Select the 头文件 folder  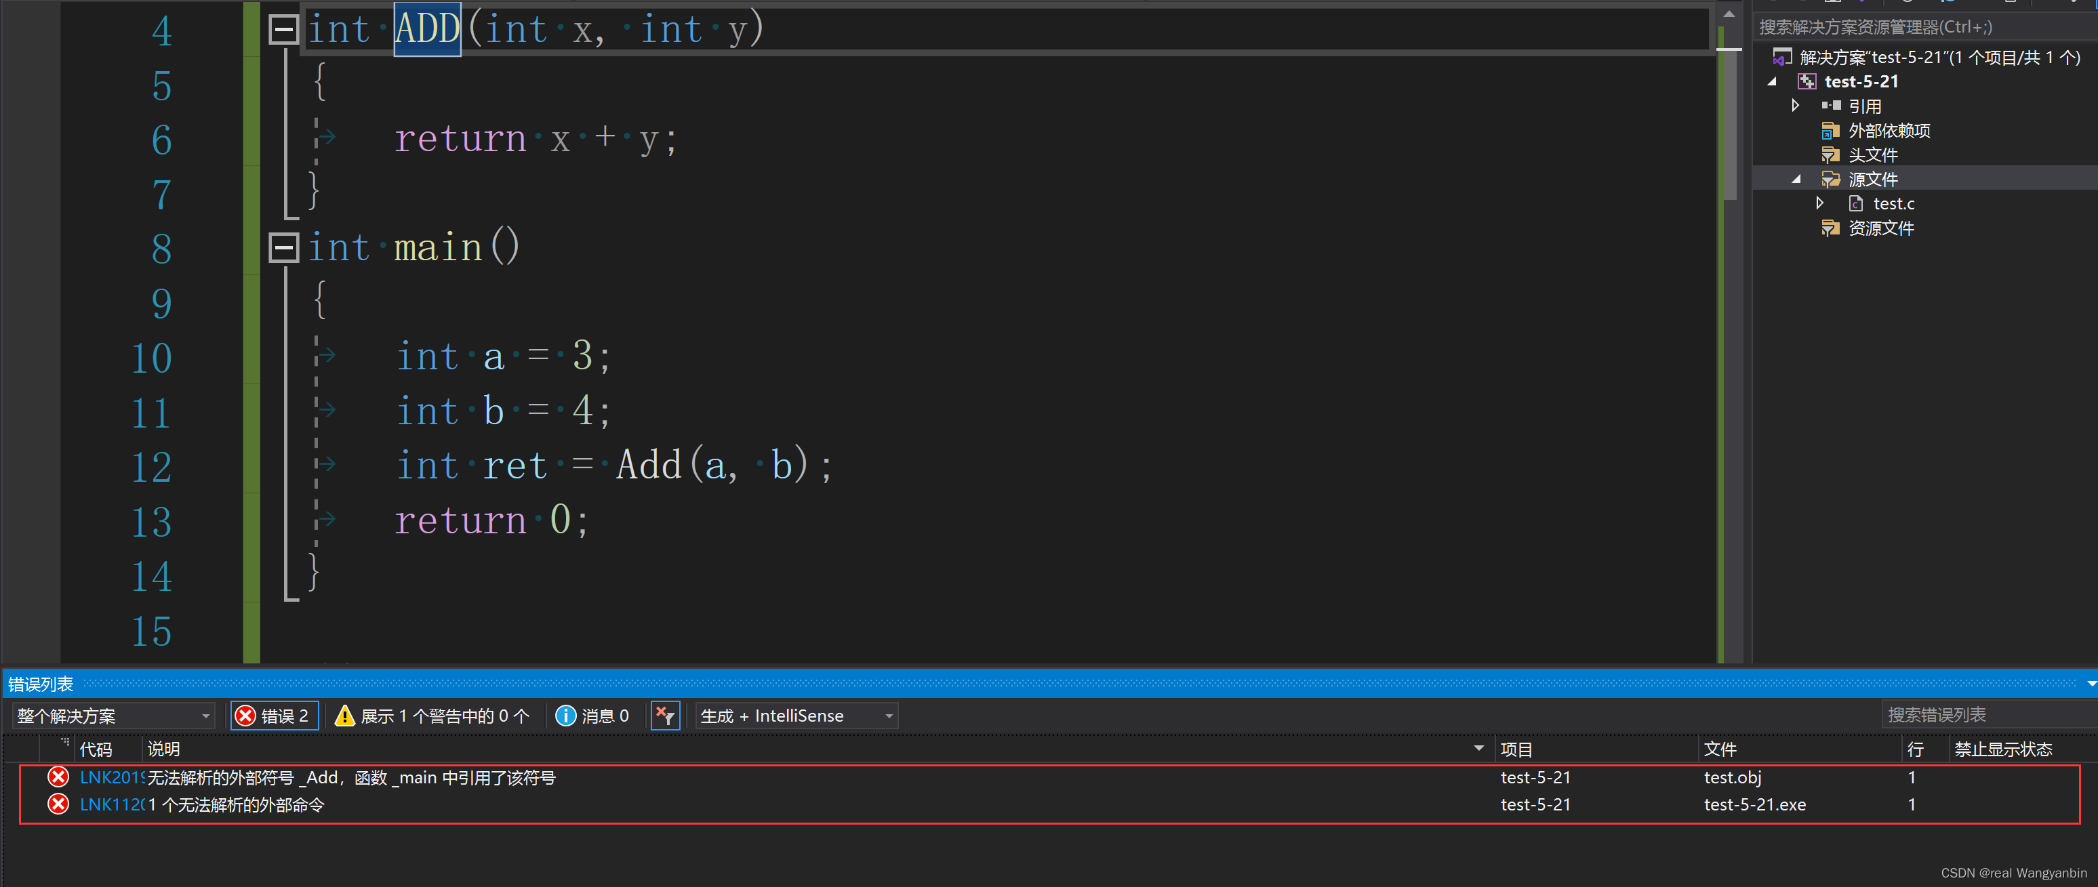point(1872,154)
